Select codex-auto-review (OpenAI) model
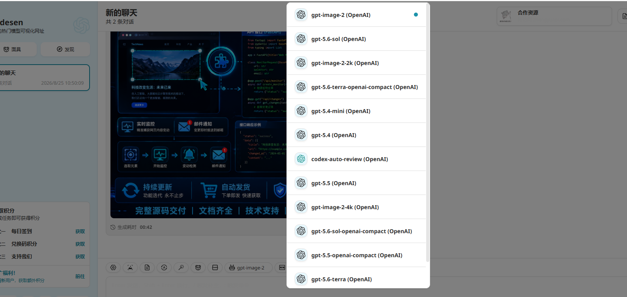The height and width of the screenshot is (297, 627). coord(356,159)
